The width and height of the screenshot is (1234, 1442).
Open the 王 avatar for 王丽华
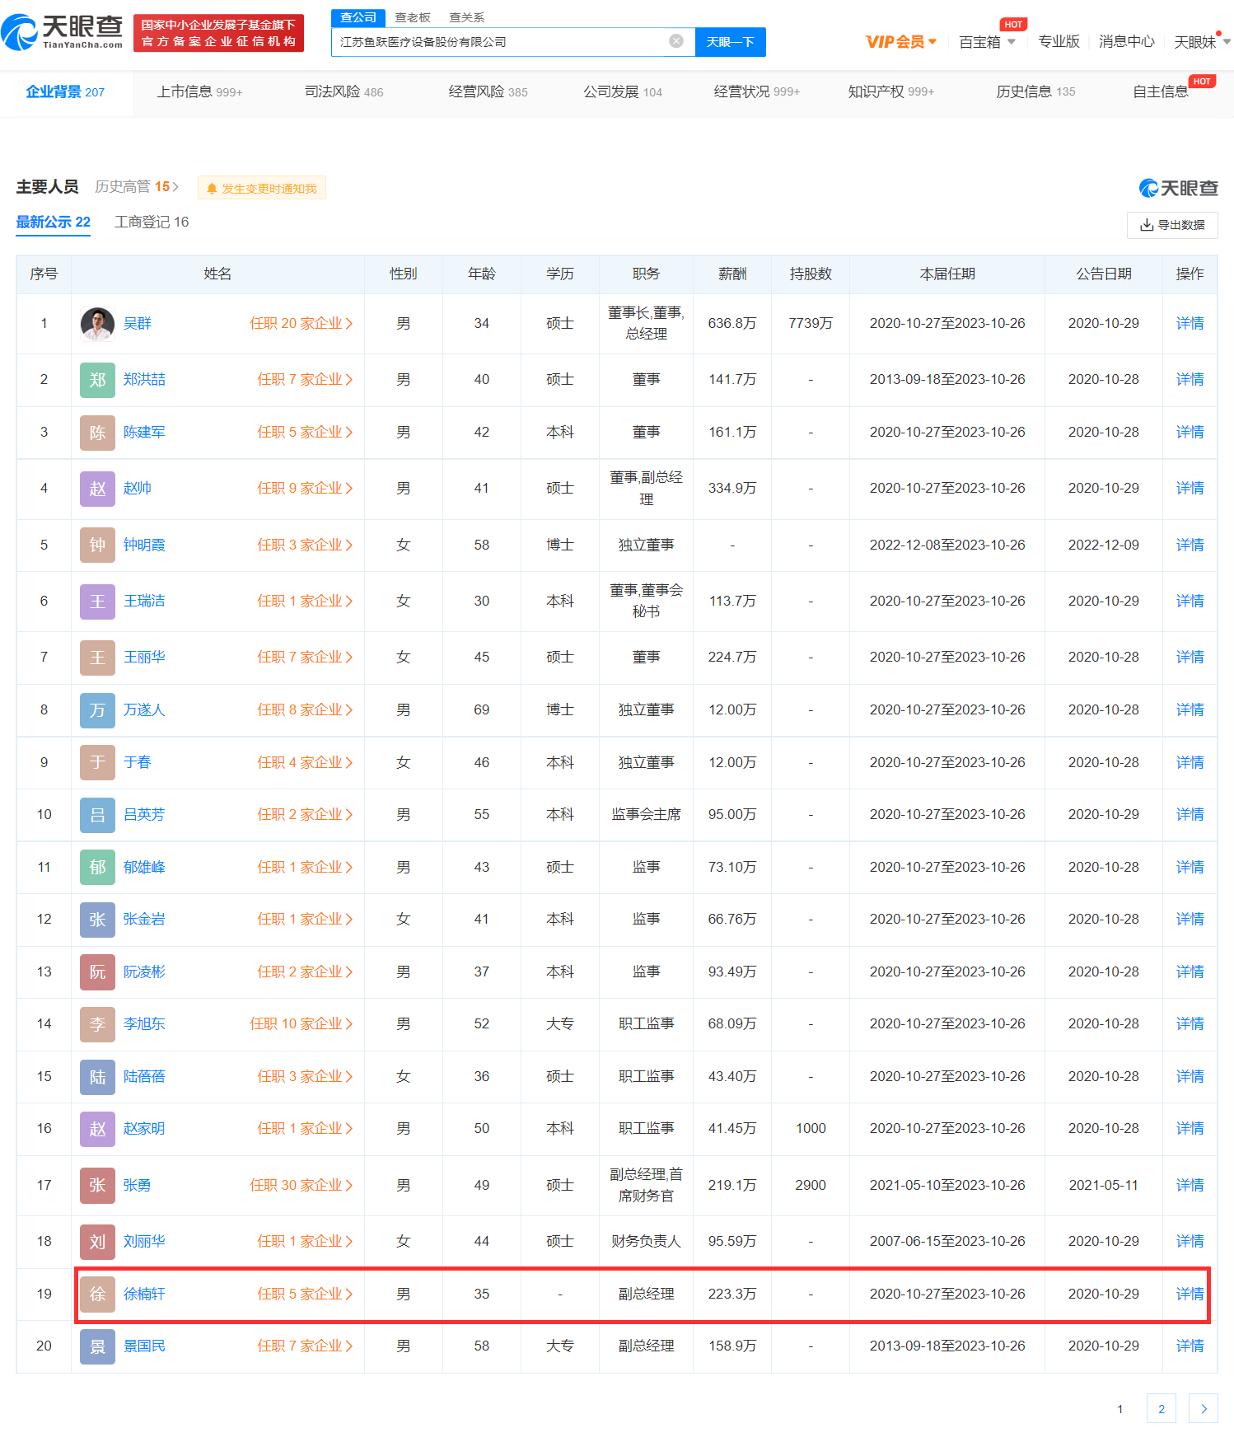point(97,658)
